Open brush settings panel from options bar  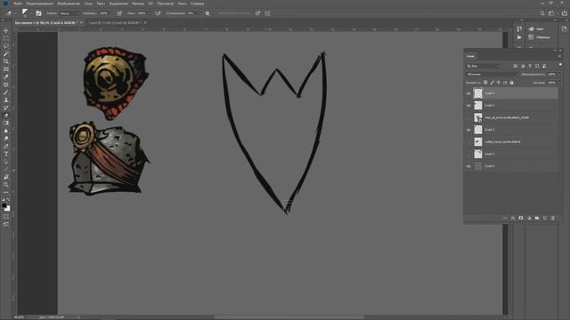[x=38, y=13]
